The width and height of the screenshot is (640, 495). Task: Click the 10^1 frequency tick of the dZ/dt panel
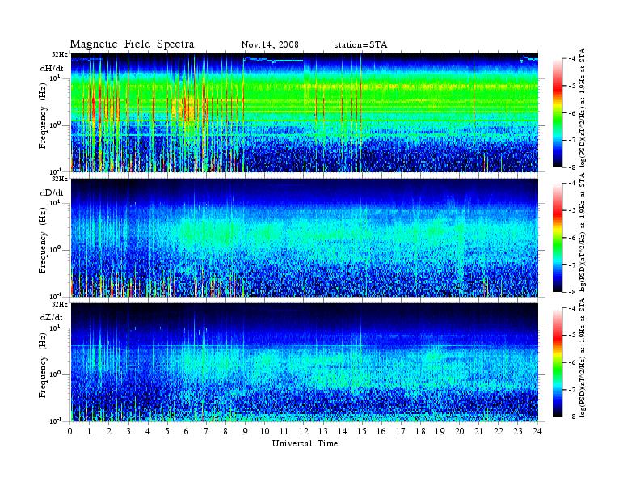click(x=55, y=328)
